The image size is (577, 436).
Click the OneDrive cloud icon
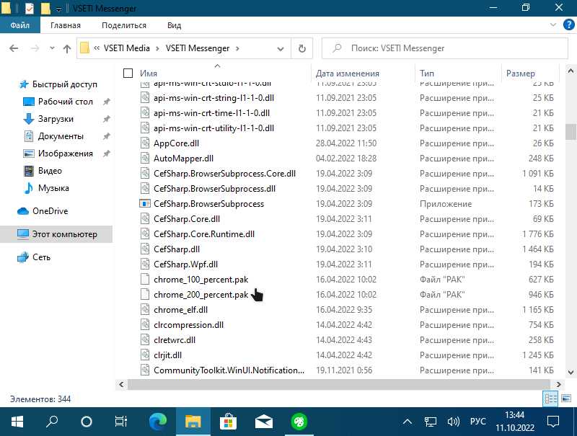tap(23, 211)
